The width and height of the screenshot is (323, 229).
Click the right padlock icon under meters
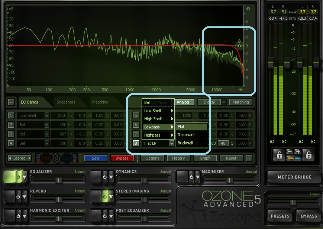click(x=309, y=155)
